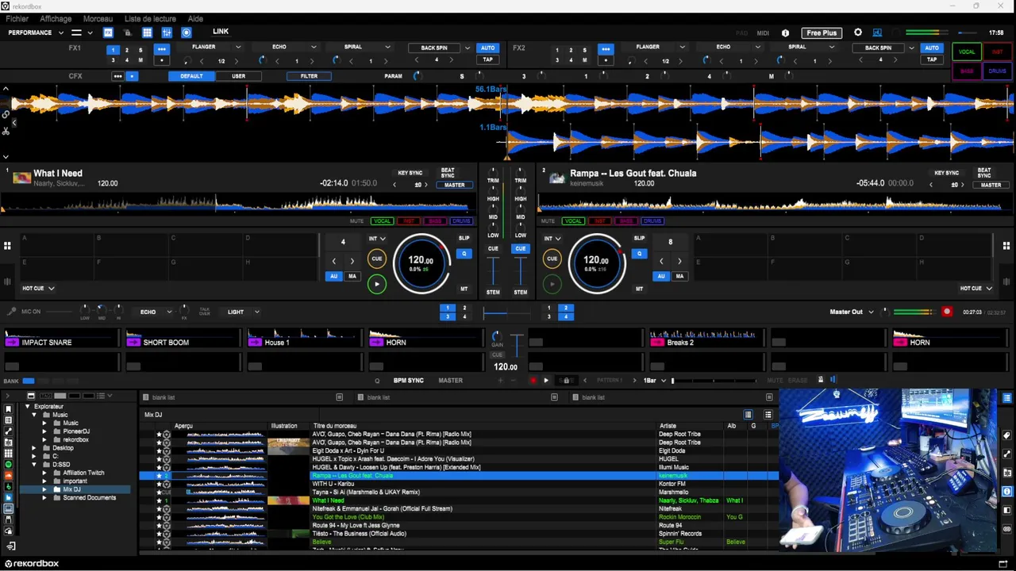Switch browser to list view icon

click(768, 415)
